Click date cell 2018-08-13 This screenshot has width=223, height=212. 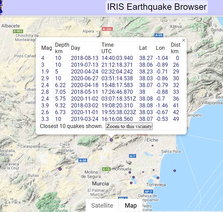[85, 58]
